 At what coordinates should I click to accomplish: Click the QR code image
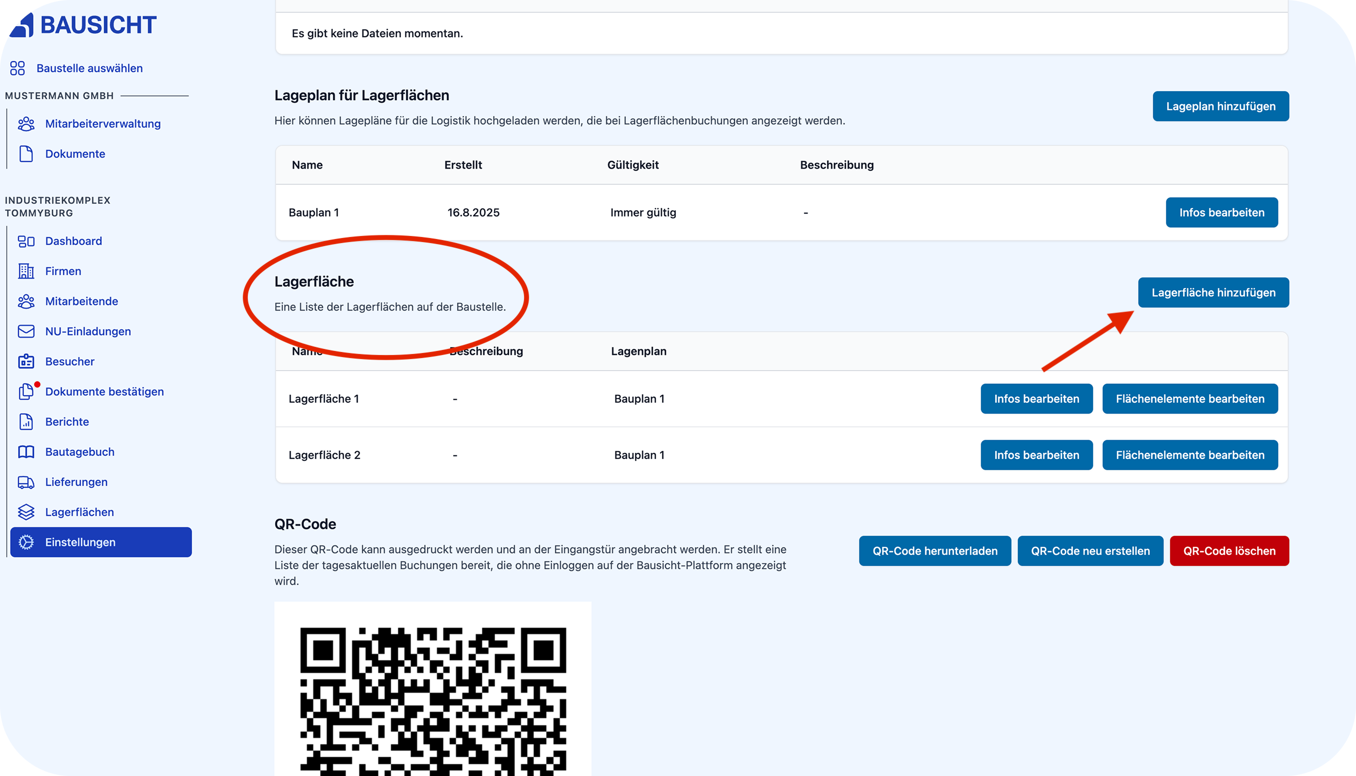[x=433, y=688]
